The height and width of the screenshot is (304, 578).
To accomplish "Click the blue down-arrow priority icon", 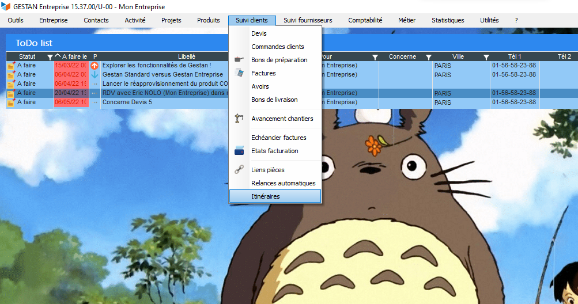I will 95,75.
